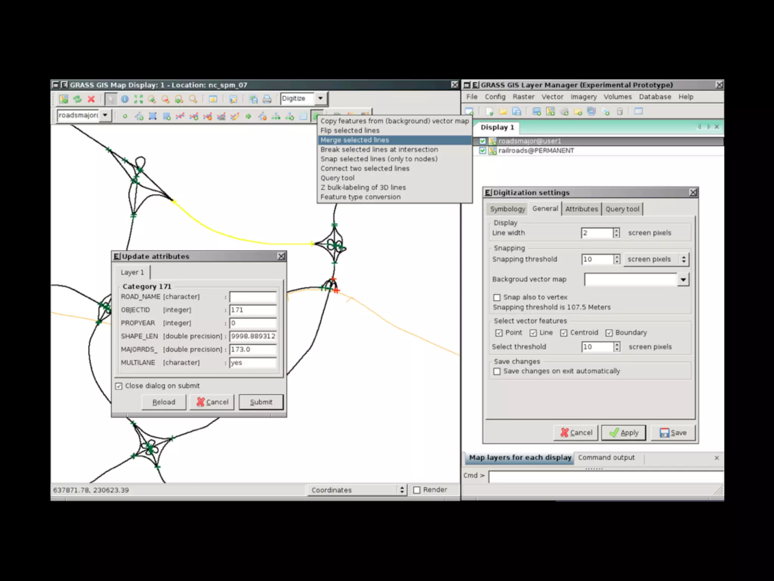Enable Snap also to vertex

coord(497,297)
